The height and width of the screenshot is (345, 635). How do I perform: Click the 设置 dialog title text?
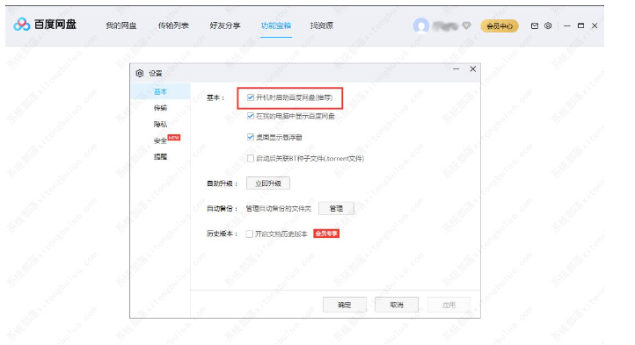pos(156,73)
